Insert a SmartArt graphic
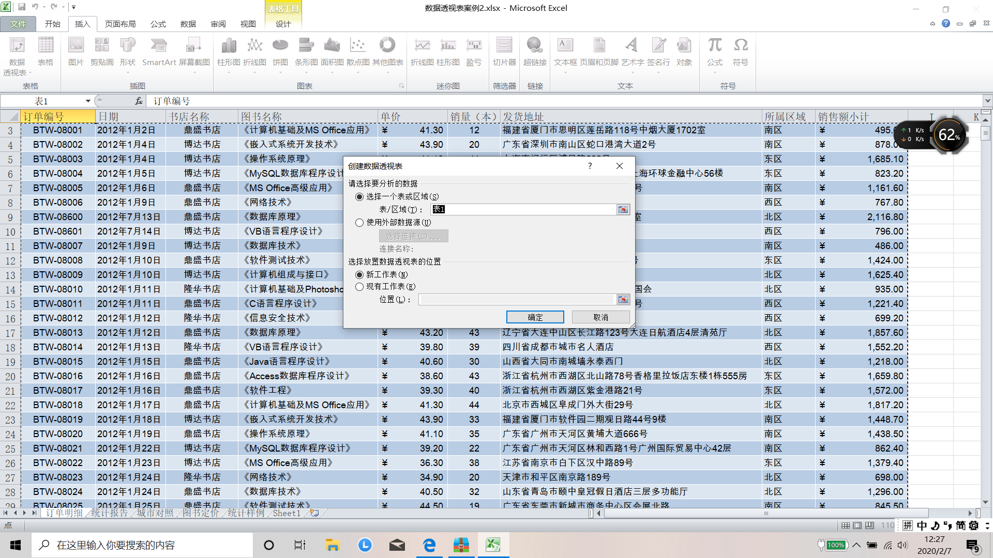Screen dimensions: 993x558 click(x=159, y=52)
